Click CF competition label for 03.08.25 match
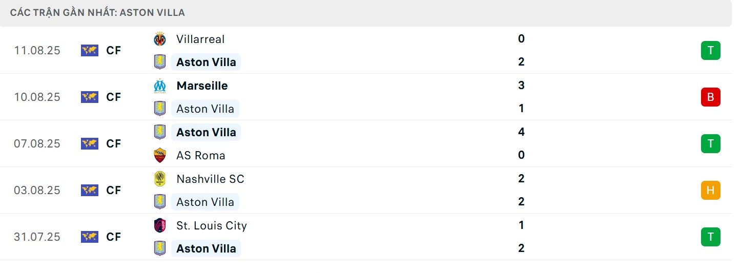 pos(113,190)
